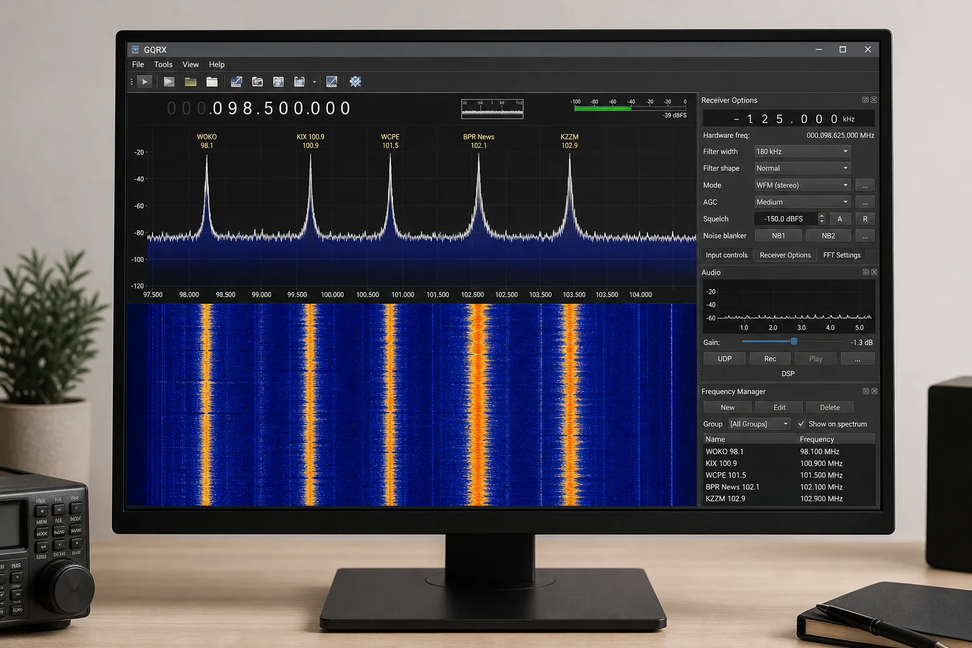Open audio options ellipsis button
972x648 pixels.
coord(857,359)
